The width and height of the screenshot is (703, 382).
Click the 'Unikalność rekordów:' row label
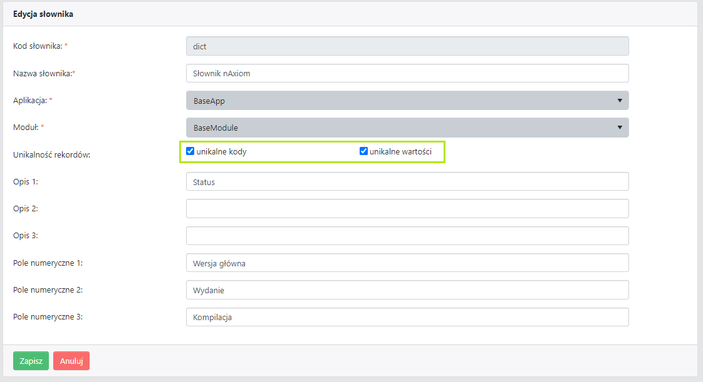[52, 154]
